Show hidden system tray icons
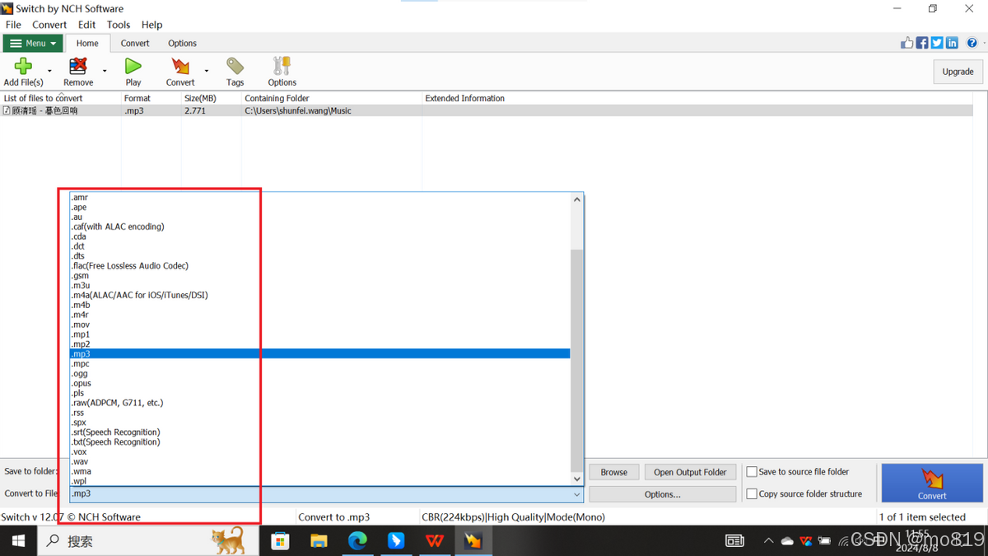The image size is (988, 556). tap(768, 541)
